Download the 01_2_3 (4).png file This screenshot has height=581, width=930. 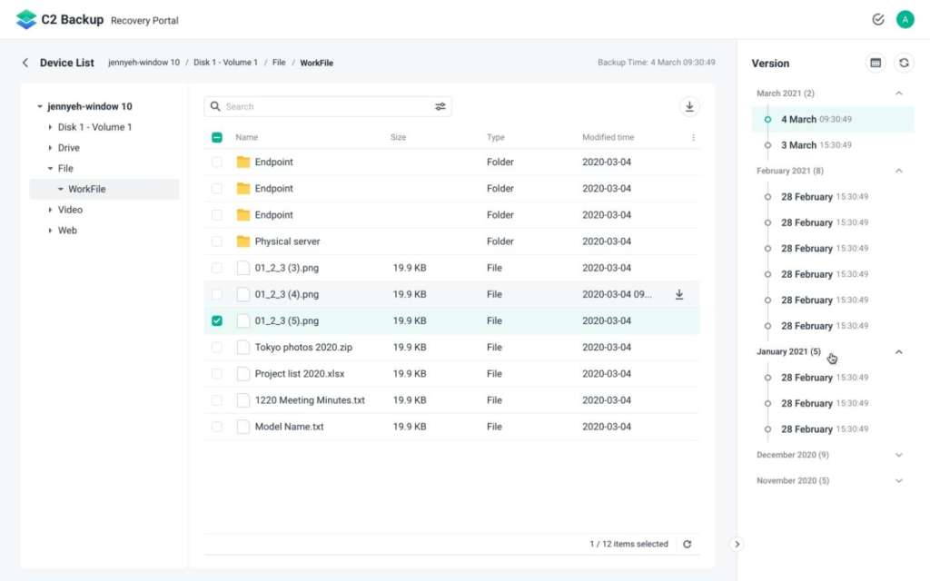click(x=678, y=294)
